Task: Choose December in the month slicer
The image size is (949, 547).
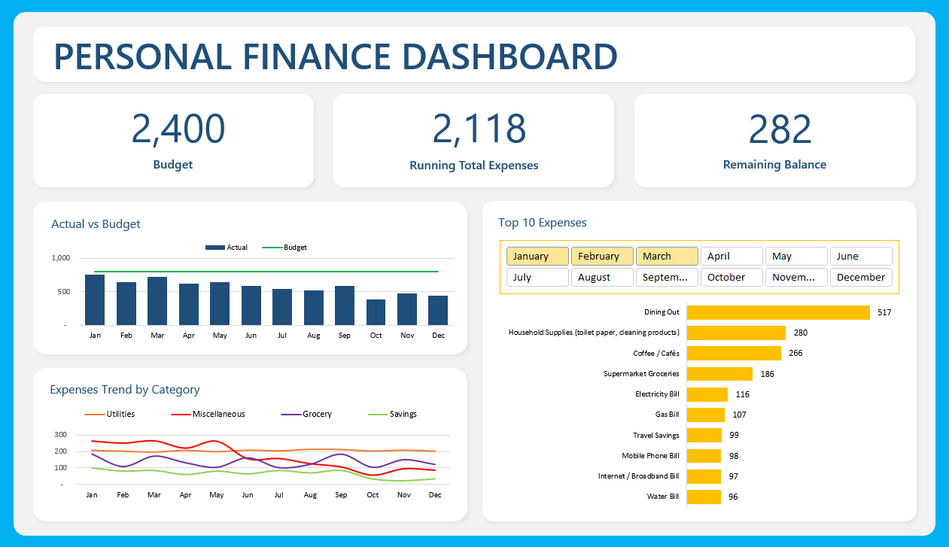Action: point(860,277)
